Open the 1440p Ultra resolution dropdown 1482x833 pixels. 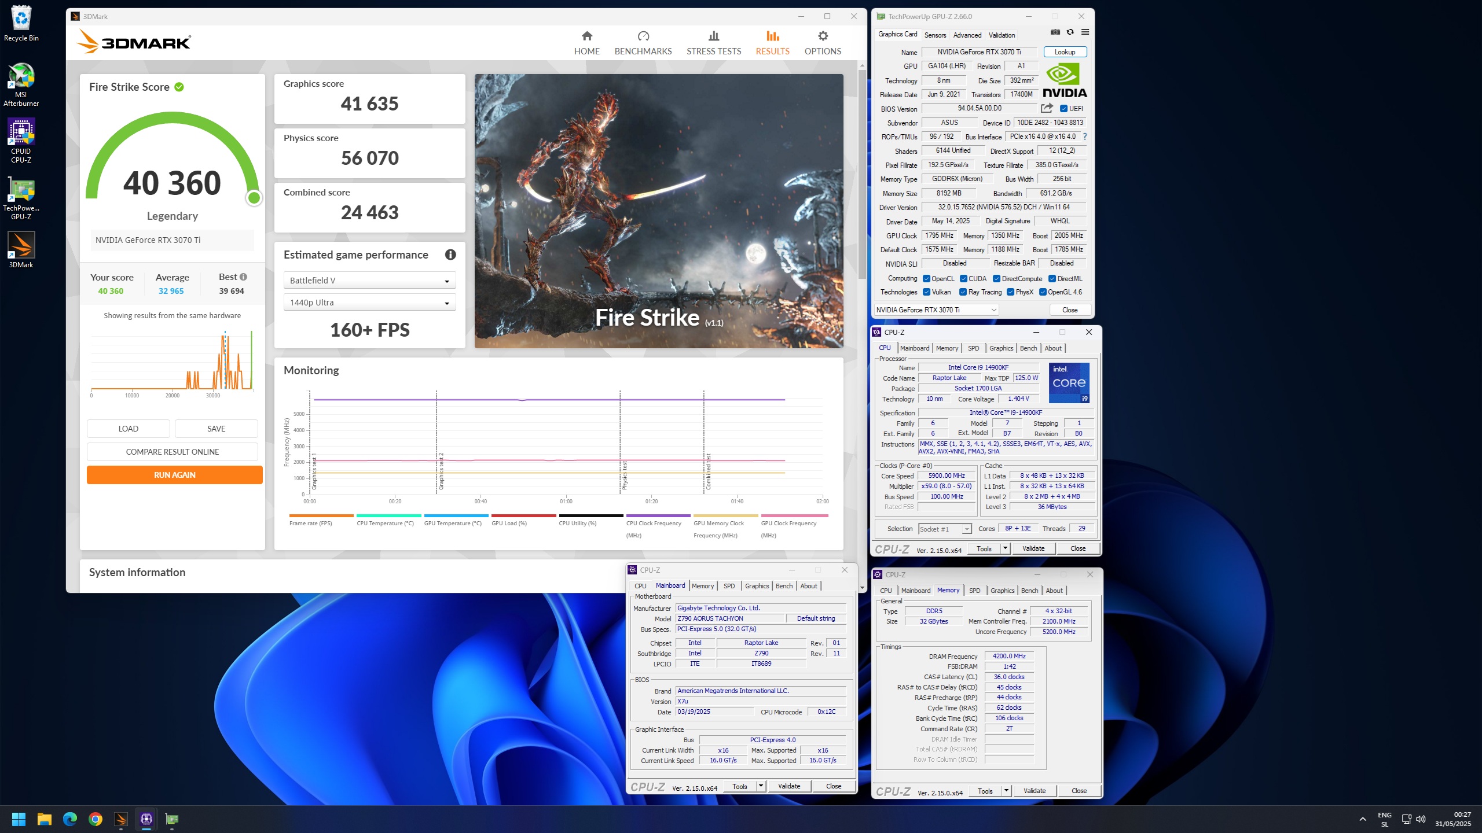click(x=369, y=303)
